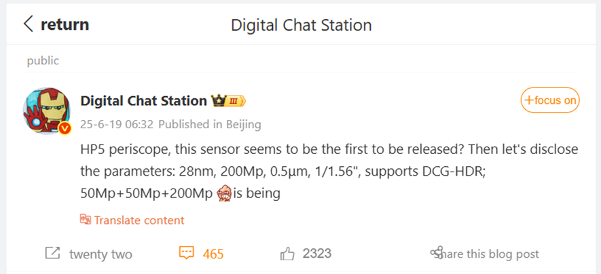
Task: Click the share icon
Action: pos(437,254)
